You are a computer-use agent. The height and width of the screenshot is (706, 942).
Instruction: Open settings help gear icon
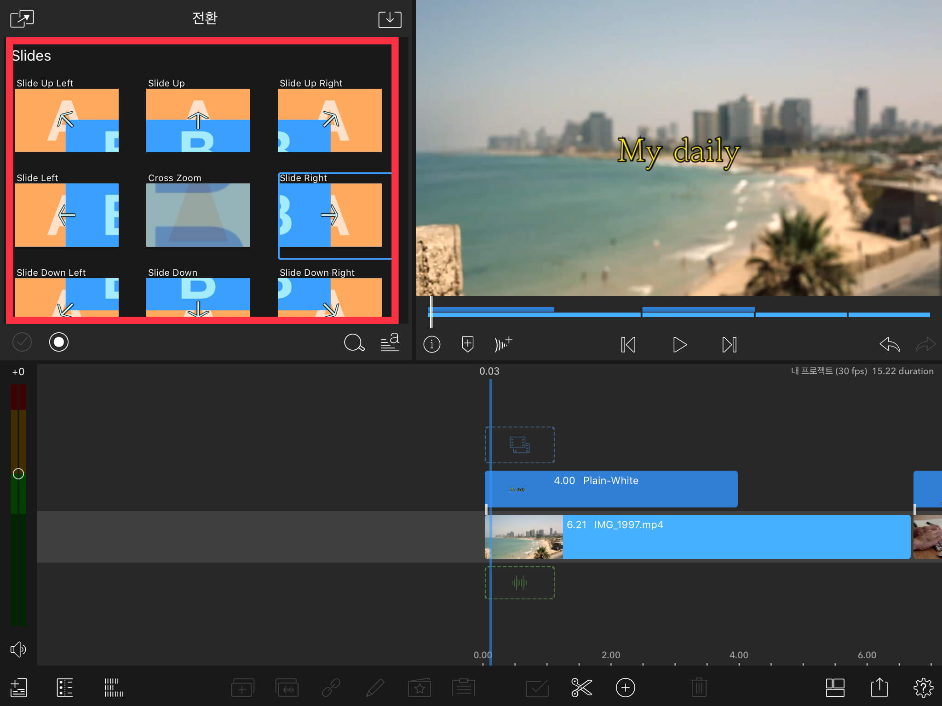point(923,688)
